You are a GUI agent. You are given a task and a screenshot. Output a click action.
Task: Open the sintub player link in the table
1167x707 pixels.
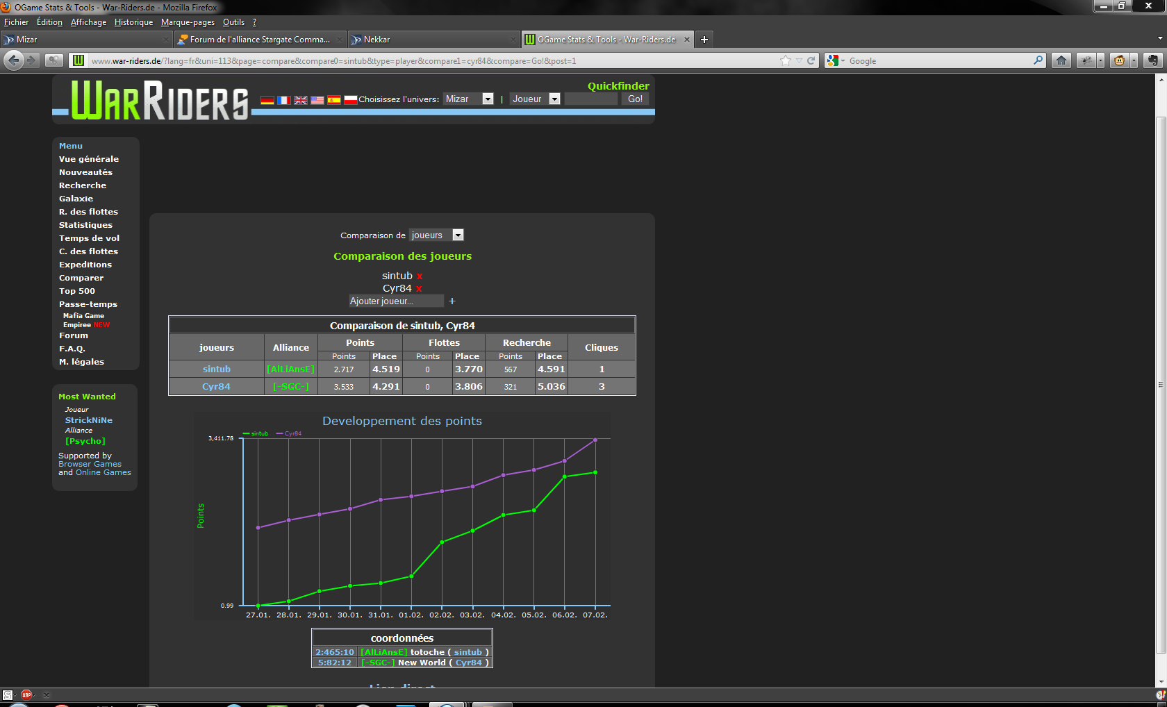point(217,369)
